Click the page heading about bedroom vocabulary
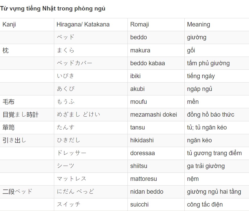Viewport: 249px width, 211px height. click(53, 9)
